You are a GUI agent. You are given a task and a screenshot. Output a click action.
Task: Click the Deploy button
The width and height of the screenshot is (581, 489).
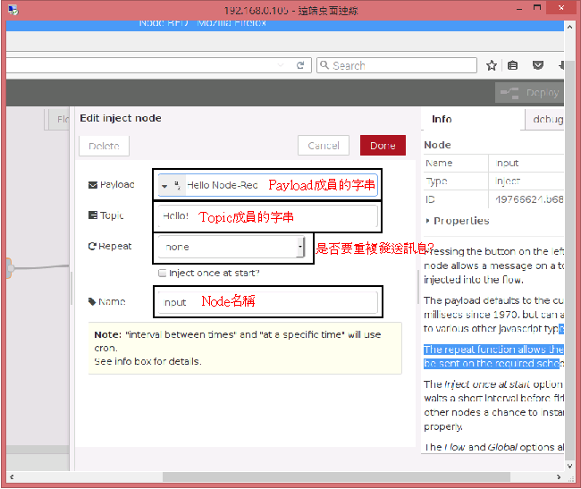coord(530,93)
